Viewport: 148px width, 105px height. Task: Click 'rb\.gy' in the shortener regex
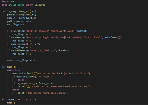(60, 31)
